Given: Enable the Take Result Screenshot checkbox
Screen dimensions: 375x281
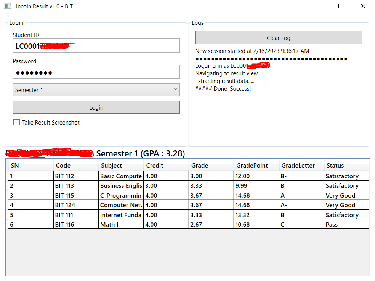Looking at the screenshot, I should point(16,123).
